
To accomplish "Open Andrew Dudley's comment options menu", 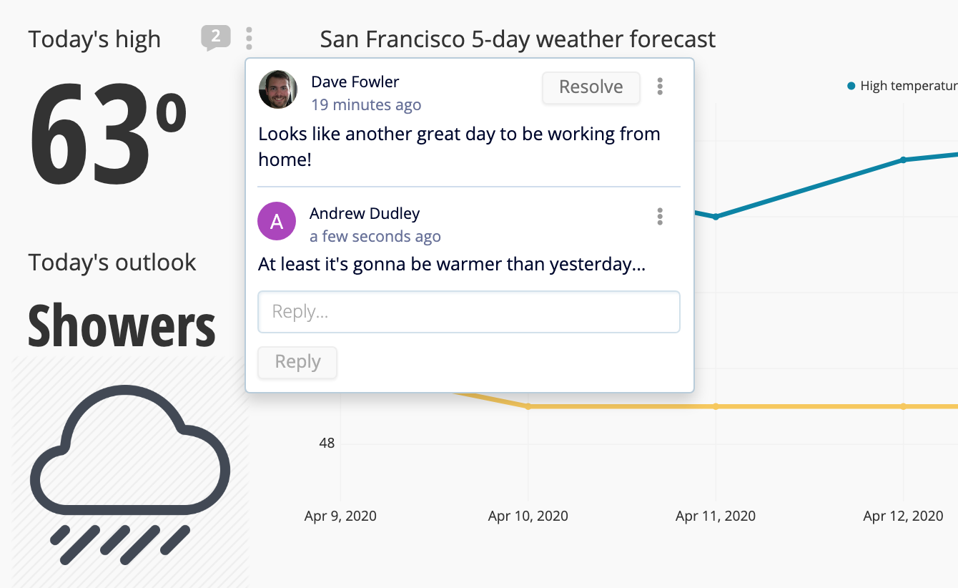I will click(x=659, y=217).
